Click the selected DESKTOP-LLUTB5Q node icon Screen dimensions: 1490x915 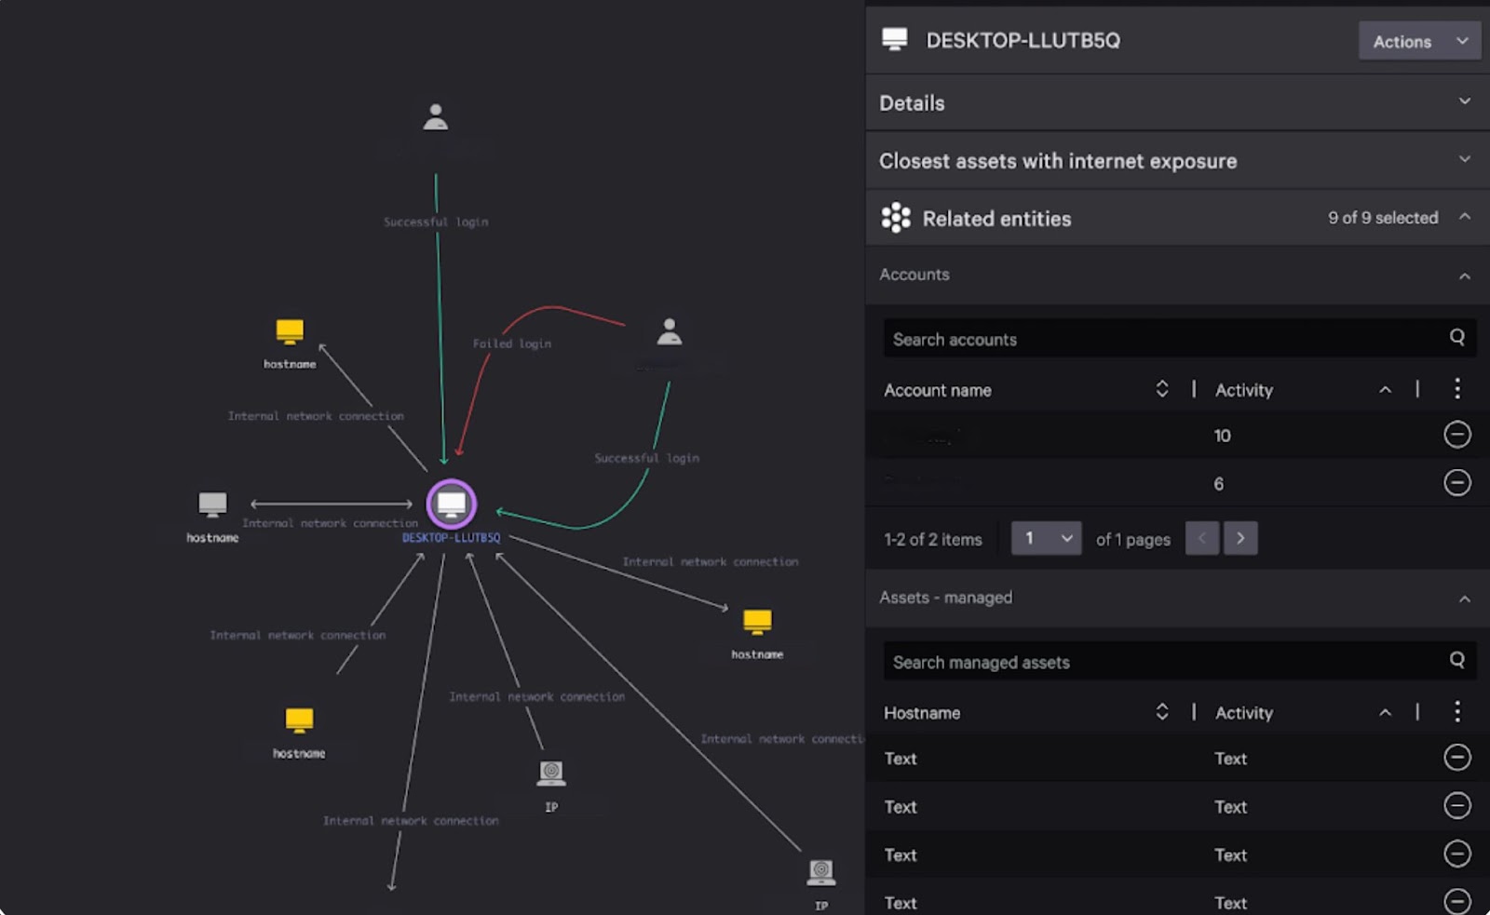452,505
